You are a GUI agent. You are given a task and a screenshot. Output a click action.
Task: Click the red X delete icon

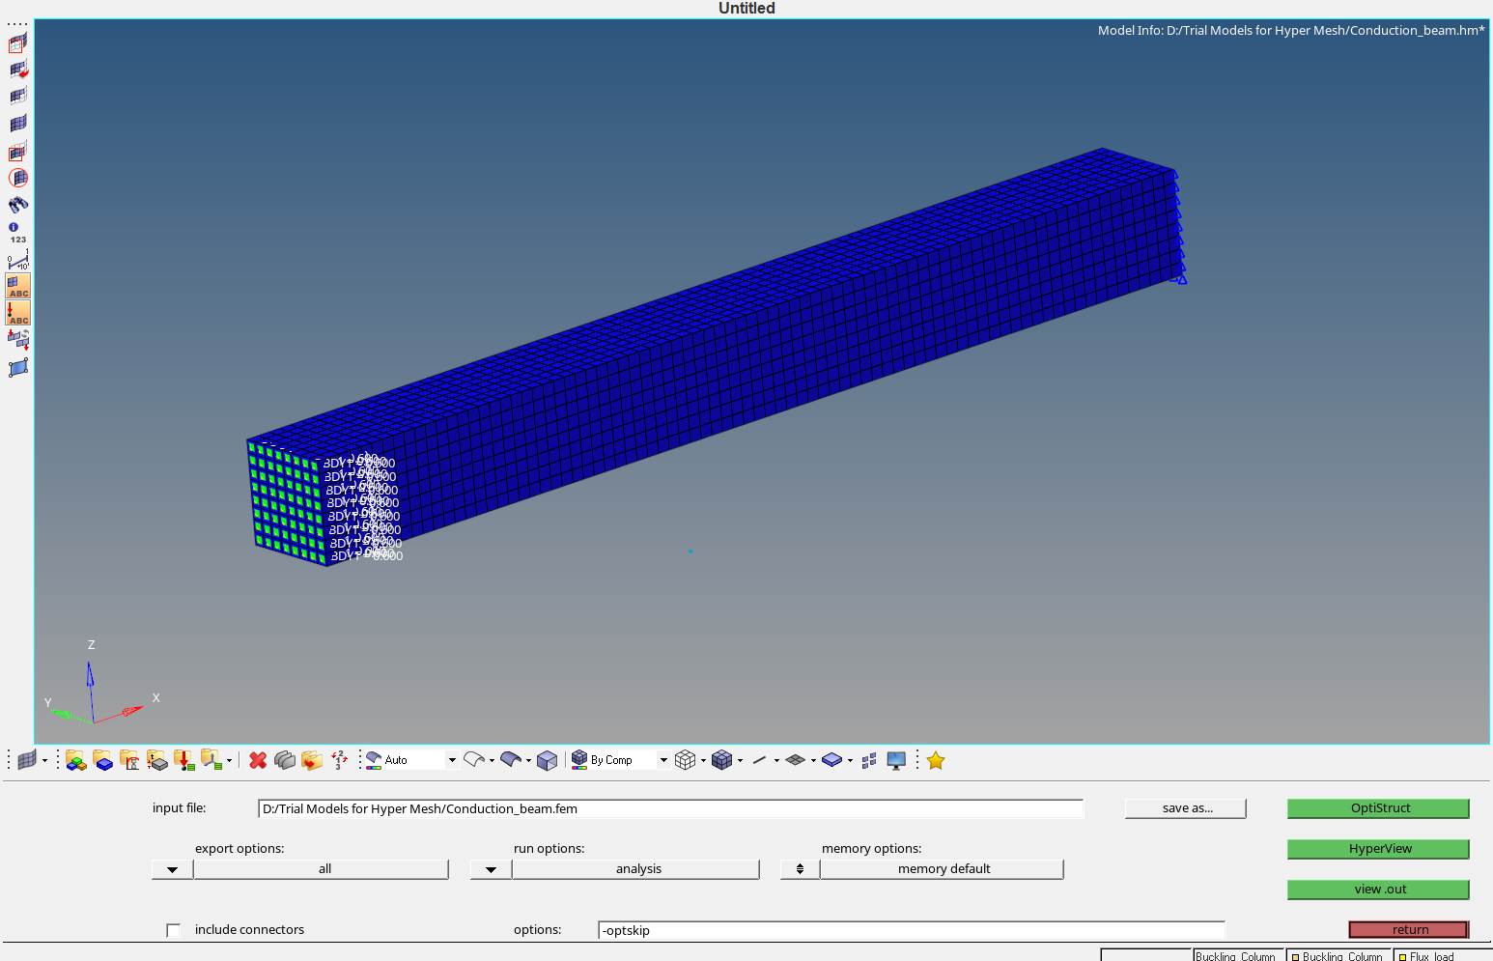[258, 761]
